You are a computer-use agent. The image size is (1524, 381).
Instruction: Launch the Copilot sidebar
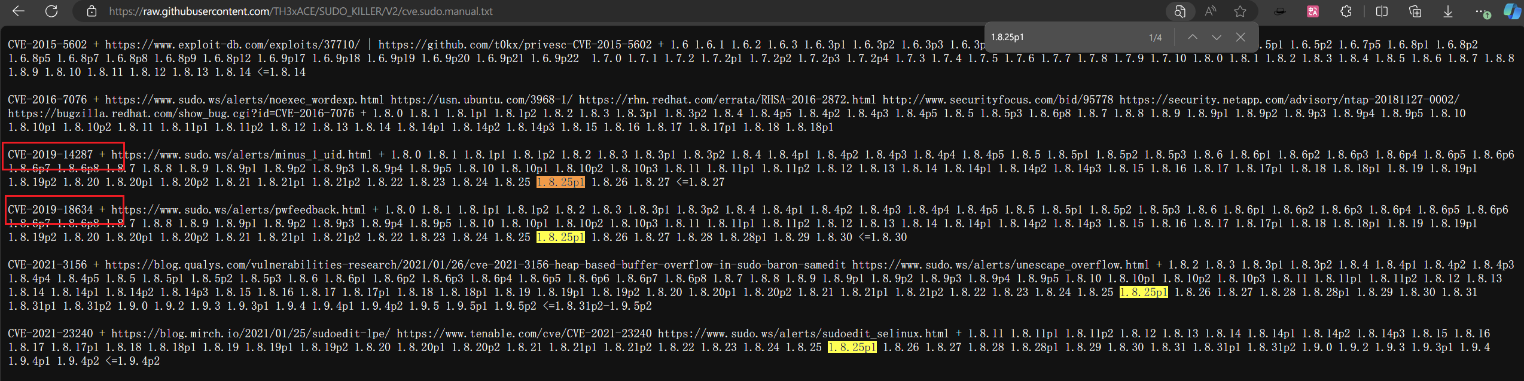[1512, 11]
